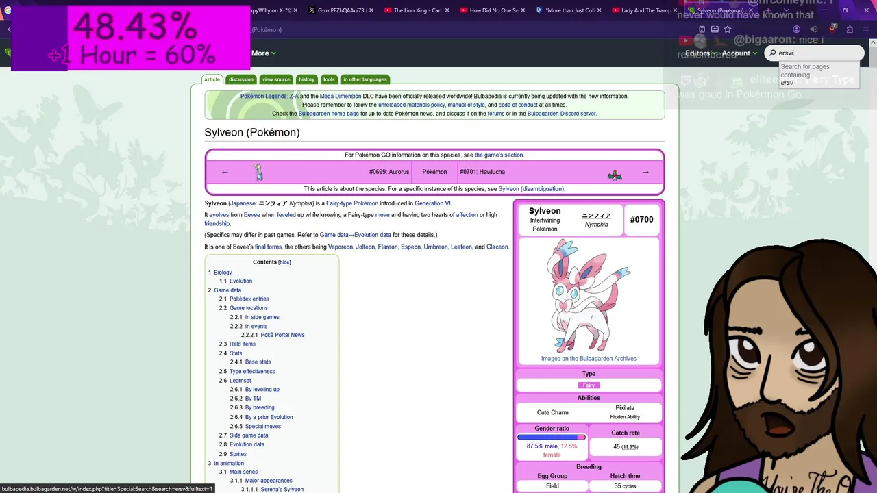Viewport: 877px width, 493px height.
Task: Open the browser account profile icon
Action: pyautogui.click(x=796, y=29)
